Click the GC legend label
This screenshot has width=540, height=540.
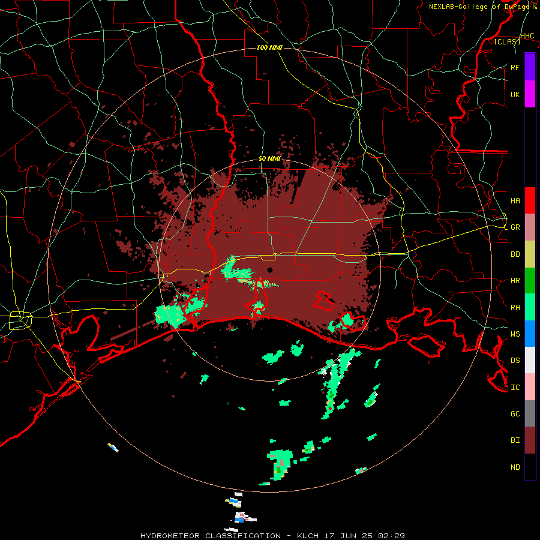[515, 413]
